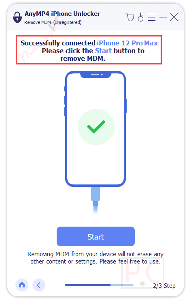The image size is (191, 300).
Task: Click the padlock app logo
Action: pos(17,17)
